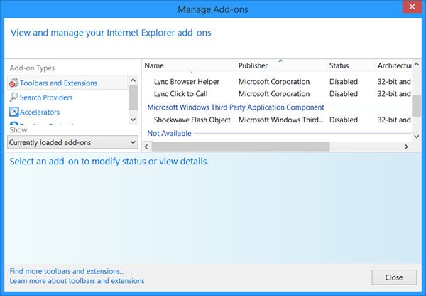426x296 pixels.
Task: Click the sort arrow above Publisher
Action: click(x=280, y=61)
